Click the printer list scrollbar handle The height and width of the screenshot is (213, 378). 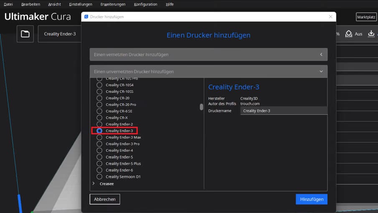click(201, 107)
